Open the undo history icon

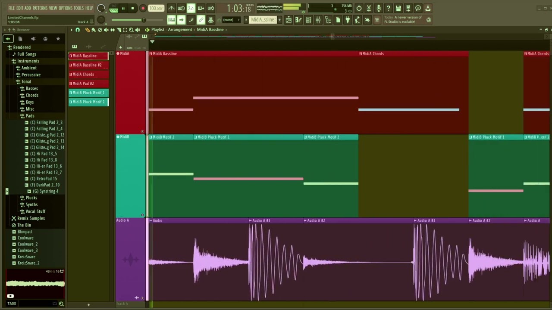(x=359, y=8)
